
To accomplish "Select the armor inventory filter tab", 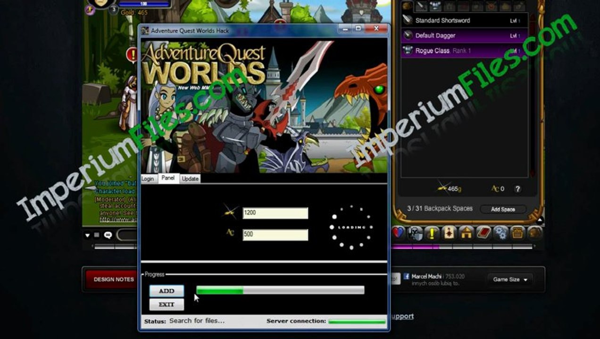I will click(435, 7).
